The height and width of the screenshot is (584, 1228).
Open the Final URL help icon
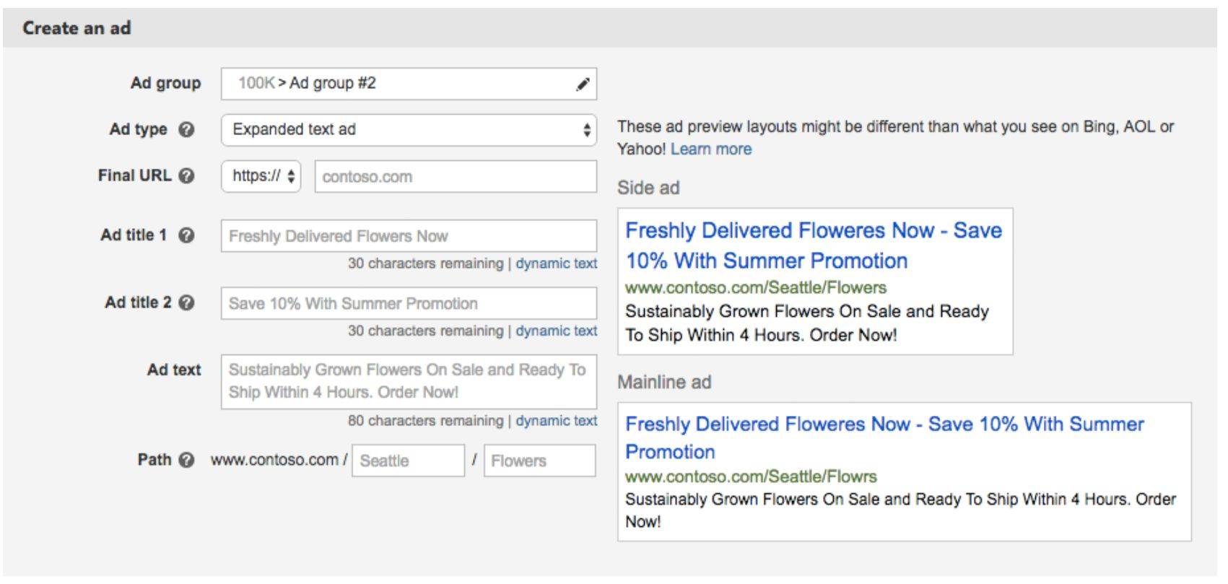[x=186, y=175]
